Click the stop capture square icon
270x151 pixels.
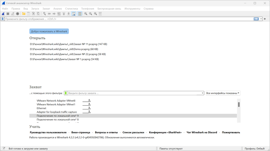8,14
